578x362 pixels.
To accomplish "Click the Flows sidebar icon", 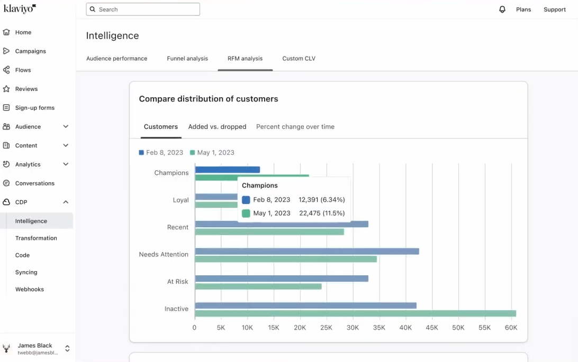I will click(7, 70).
